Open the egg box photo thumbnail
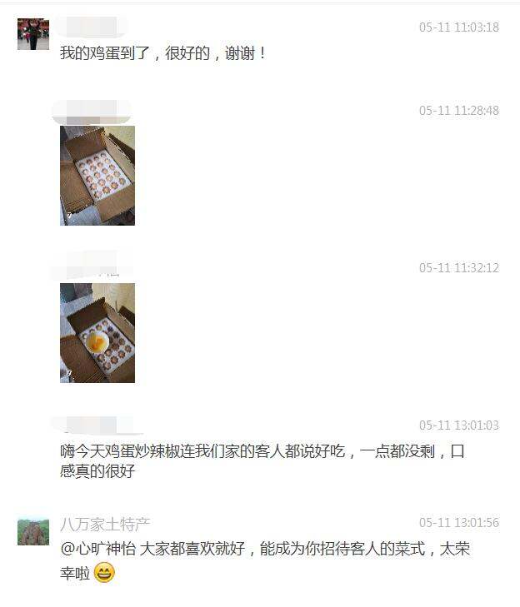Screen dimensions: 520x607 97,176
